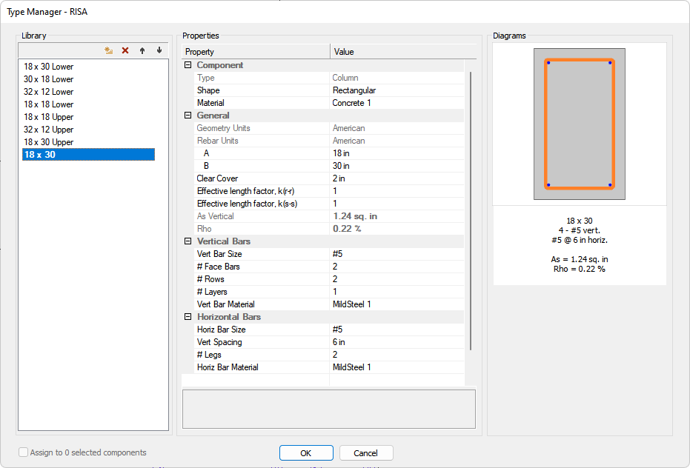Toggle Assign to 0 selected components checkbox

tap(24, 452)
